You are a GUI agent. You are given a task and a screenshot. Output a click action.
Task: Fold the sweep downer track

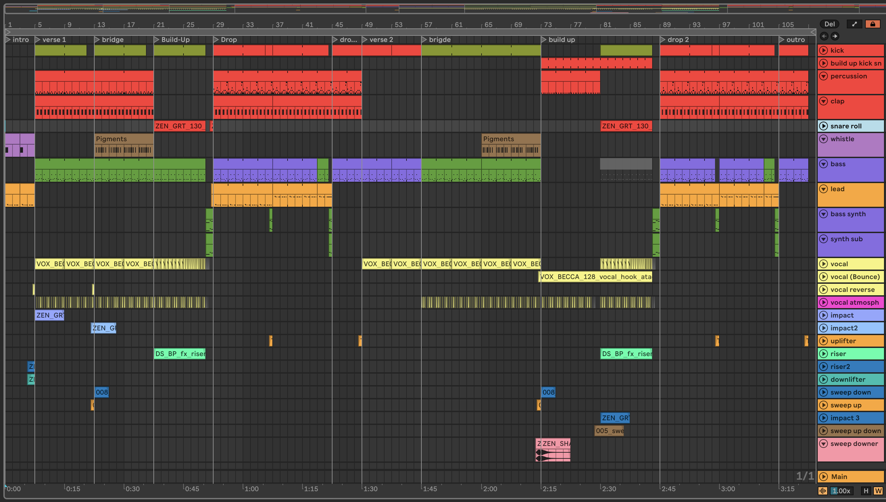pyautogui.click(x=823, y=444)
